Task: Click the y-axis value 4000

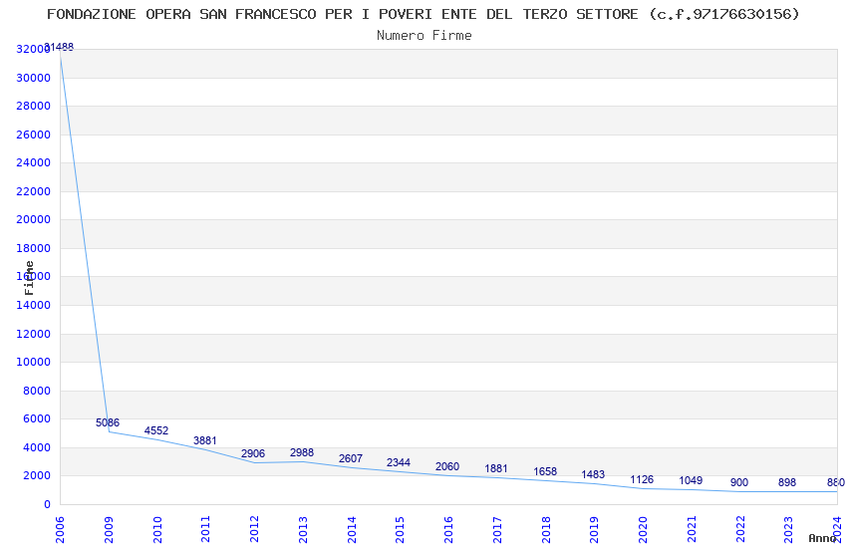Action: (37, 447)
